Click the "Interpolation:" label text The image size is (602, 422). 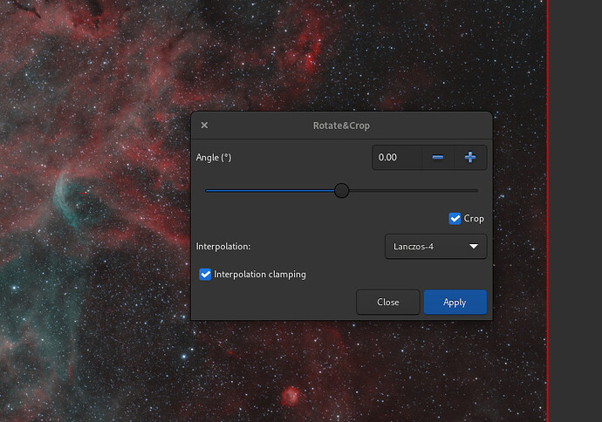(x=223, y=247)
